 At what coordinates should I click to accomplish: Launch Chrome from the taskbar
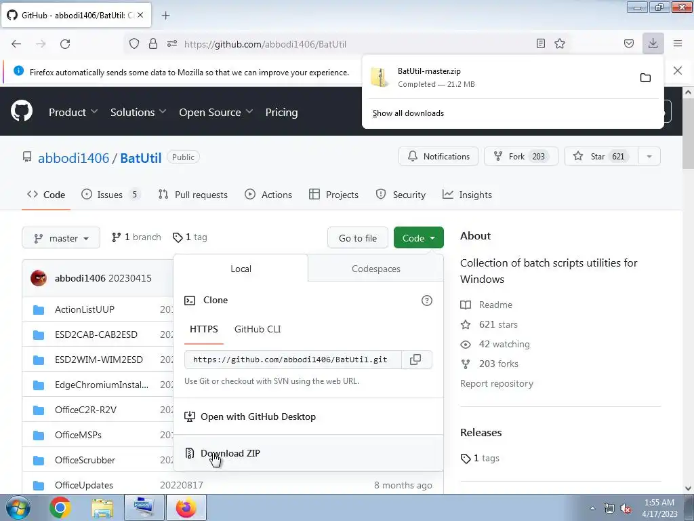pos(60,507)
